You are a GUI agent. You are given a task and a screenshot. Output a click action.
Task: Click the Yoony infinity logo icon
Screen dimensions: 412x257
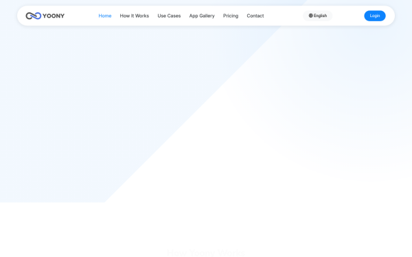[34, 16]
